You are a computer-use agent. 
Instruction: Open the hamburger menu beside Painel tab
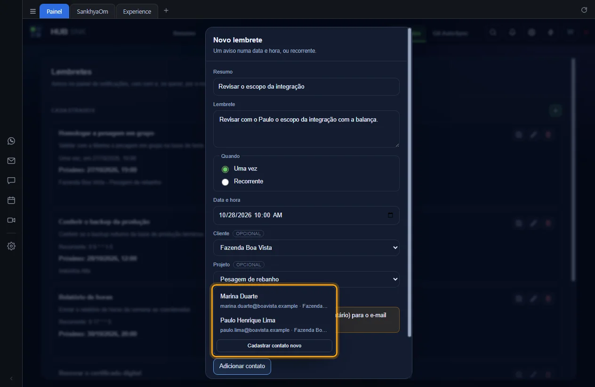(x=32, y=11)
